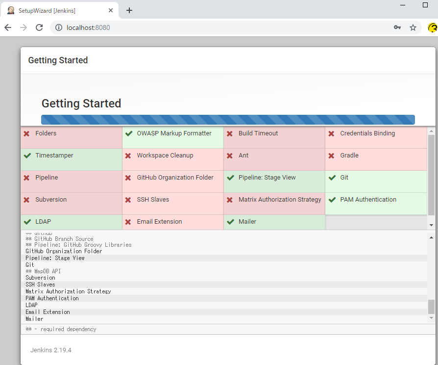The width and height of the screenshot is (438, 365).
Task: Click the green check beside Git
Action: [x=332, y=178]
